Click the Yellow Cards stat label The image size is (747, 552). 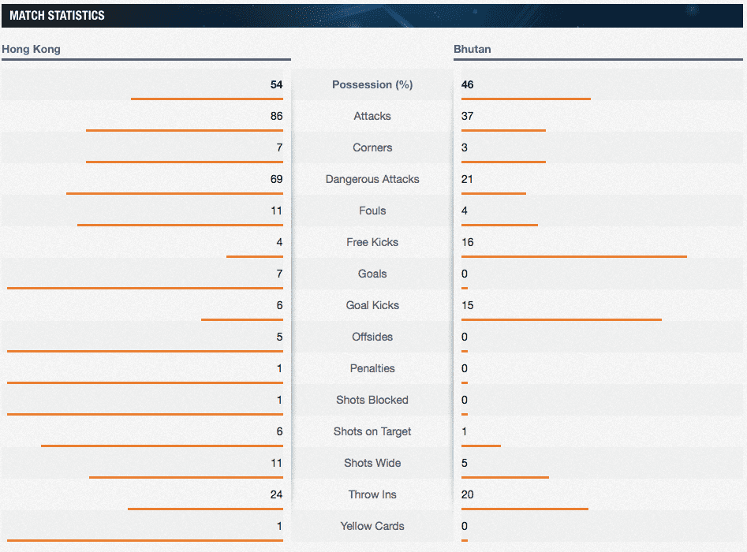[372, 526]
